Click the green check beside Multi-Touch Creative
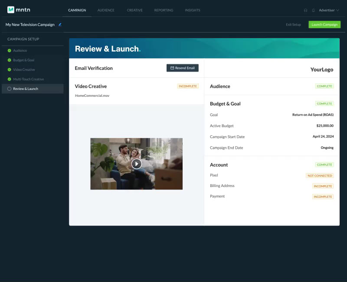Viewport: 347px width, 282px height. [x=9, y=79]
